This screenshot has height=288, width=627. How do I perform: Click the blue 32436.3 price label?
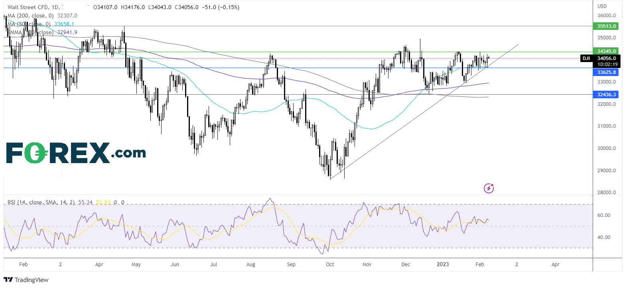[x=606, y=94]
